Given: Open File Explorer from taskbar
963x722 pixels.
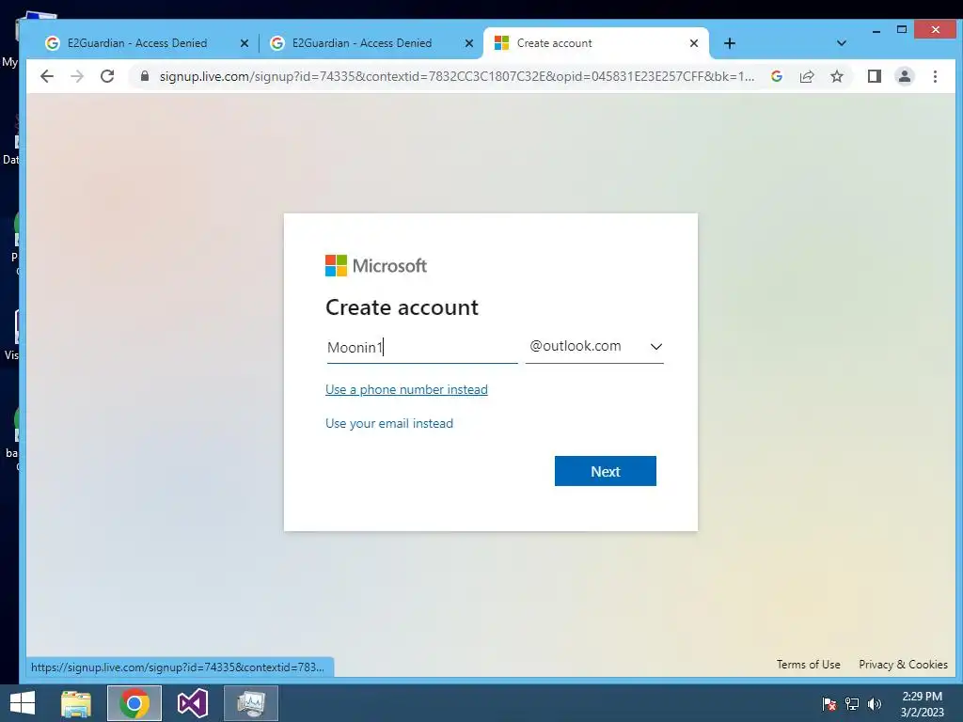Looking at the screenshot, I should pos(76,703).
